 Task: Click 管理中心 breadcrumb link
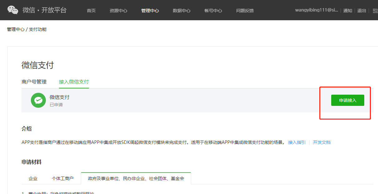(x=16, y=29)
